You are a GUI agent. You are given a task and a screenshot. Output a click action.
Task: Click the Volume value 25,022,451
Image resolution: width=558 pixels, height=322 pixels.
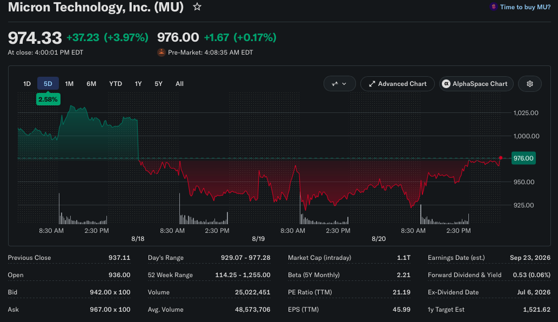tap(253, 292)
